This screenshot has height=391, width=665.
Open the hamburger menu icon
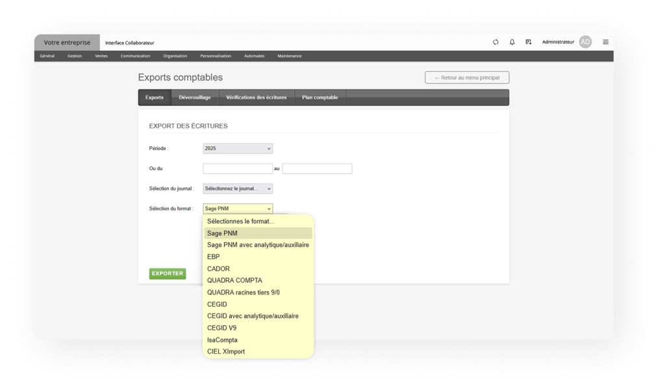[605, 42]
